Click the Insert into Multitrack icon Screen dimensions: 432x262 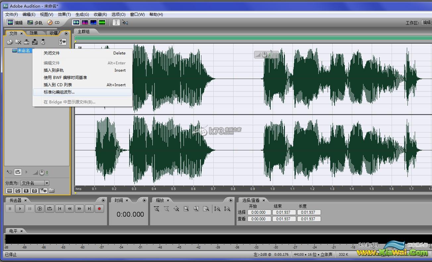click(x=35, y=42)
